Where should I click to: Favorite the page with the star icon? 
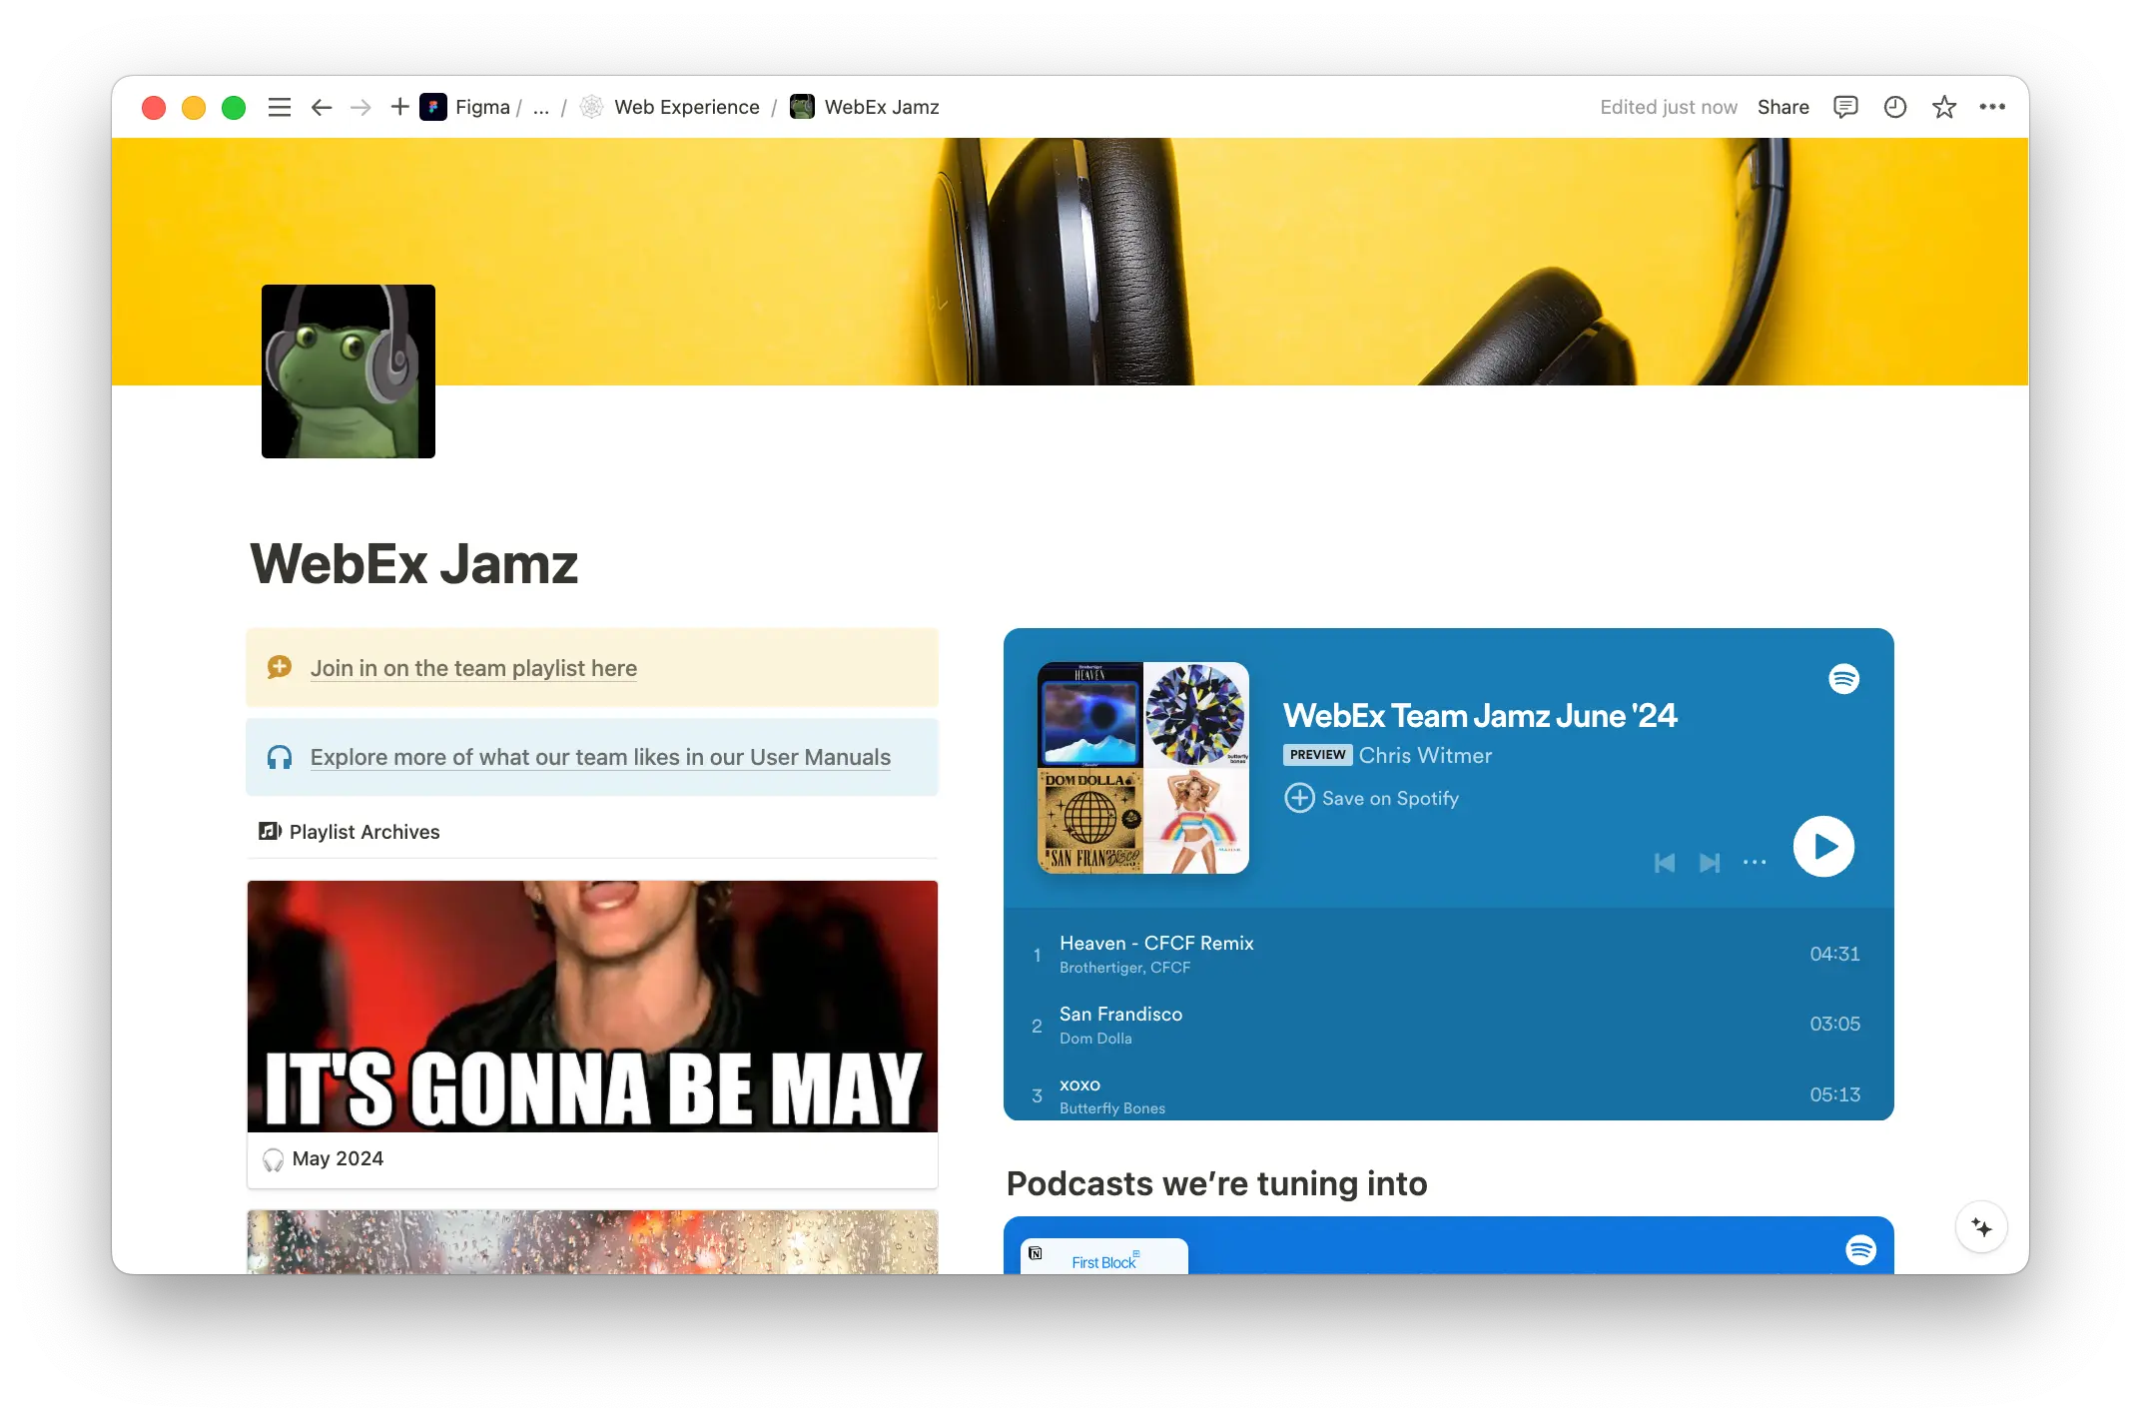[x=1944, y=107]
